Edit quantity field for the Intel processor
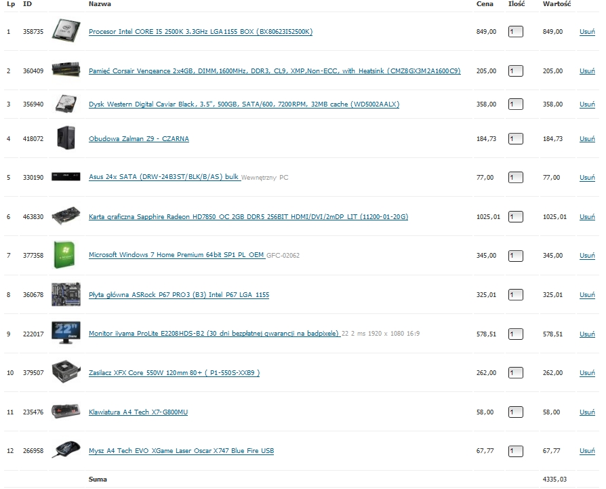The image size is (606, 489). click(x=516, y=32)
